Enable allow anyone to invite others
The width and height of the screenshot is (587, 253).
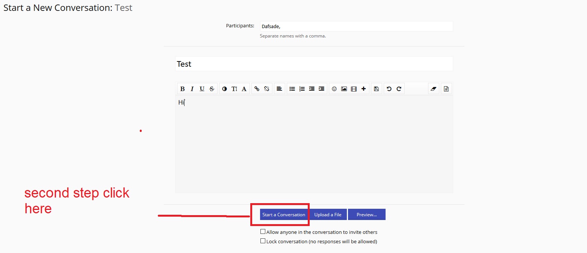[263, 232]
